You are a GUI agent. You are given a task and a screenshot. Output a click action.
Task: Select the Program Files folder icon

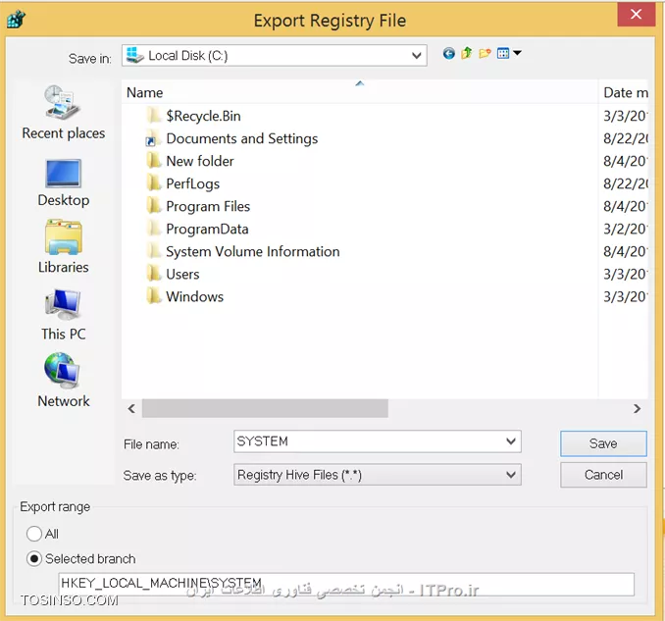[x=154, y=206]
